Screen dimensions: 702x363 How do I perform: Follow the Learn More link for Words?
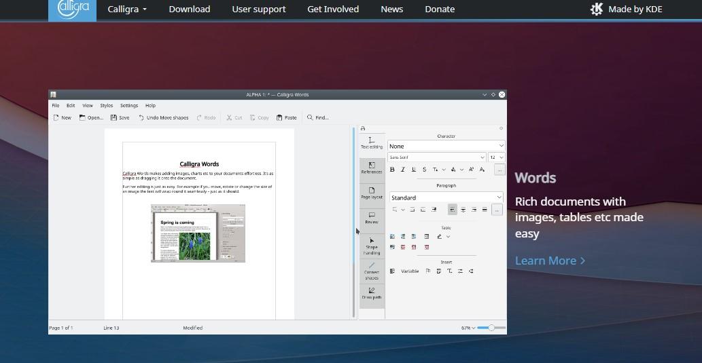(550, 261)
